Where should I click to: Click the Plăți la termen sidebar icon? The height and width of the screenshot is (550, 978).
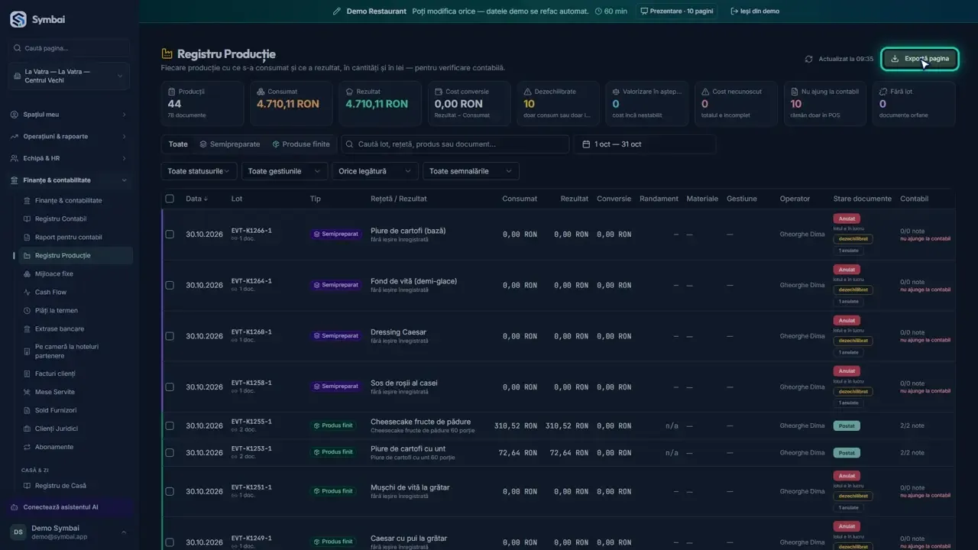tap(28, 311)
